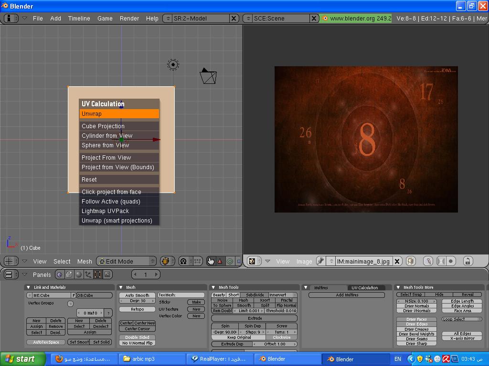Screen dimensions: 489x366
Task: Toggle Auto Smooth in Mesh panel
Action: pos(137,295)
